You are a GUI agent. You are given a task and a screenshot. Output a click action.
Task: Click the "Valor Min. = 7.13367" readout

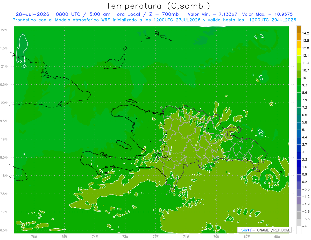212,14
